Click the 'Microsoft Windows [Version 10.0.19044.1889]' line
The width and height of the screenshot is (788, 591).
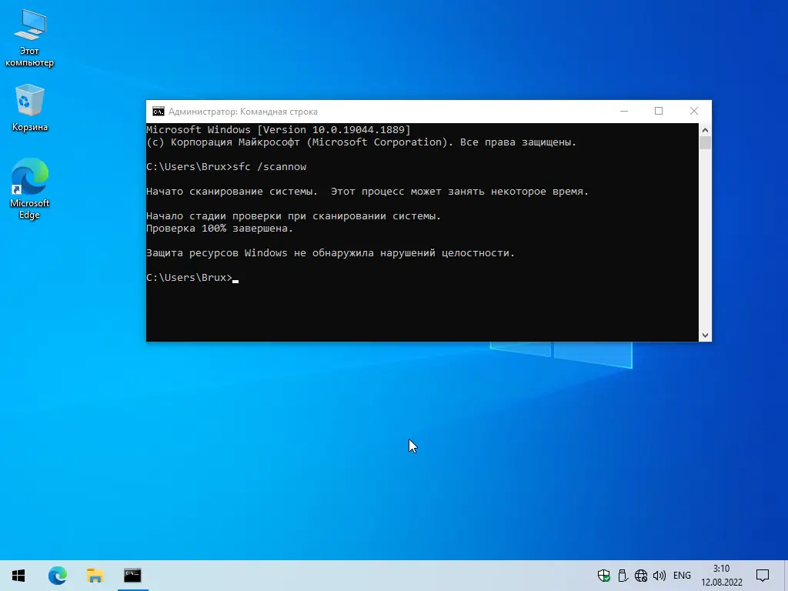click(x=279, y=129)
